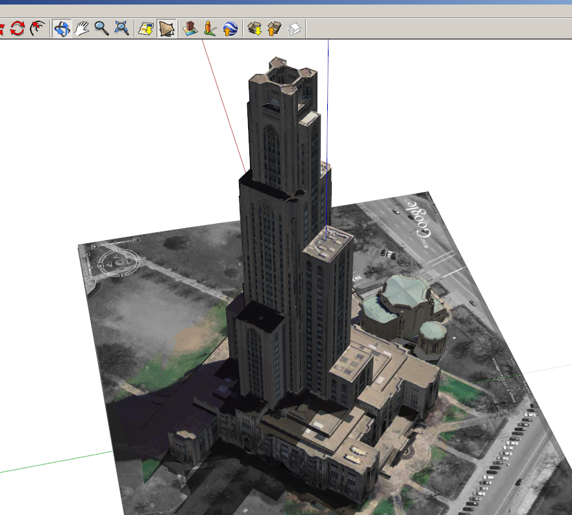The width and height of the screenshot is (572, 515).
Task: Select the Offset tool
Action: [37, 28]
